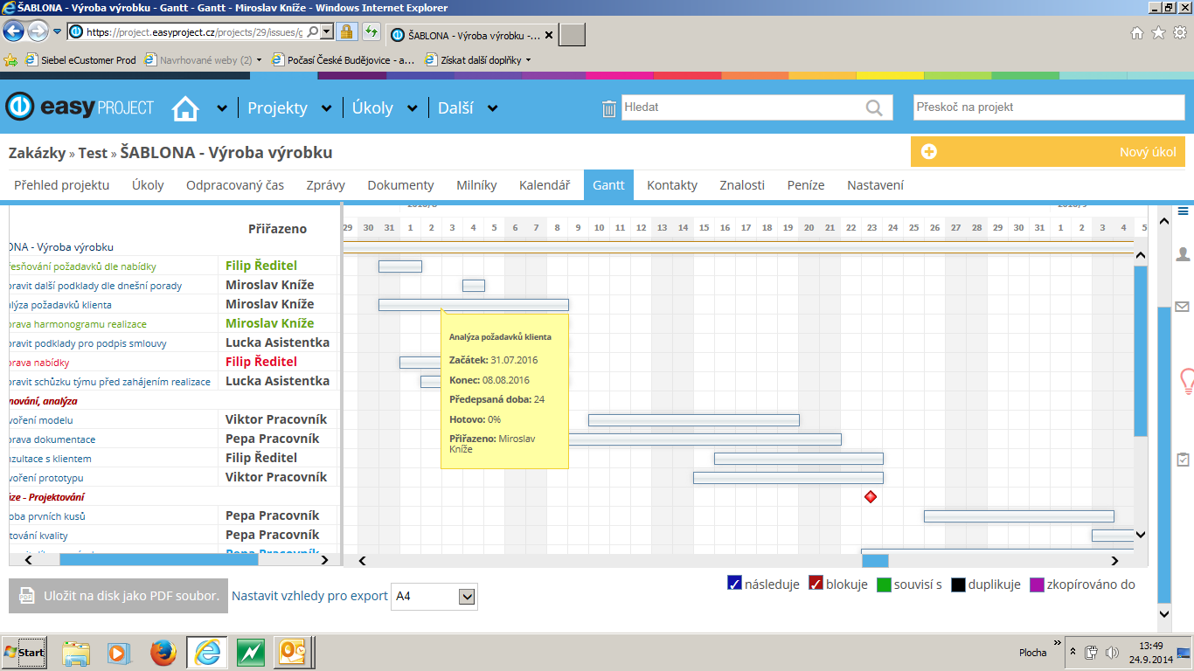Switch to the Přehled projektu tab
Image resolution: width=1194 pixels, height=671 pixels.
[x=62, y=185]
